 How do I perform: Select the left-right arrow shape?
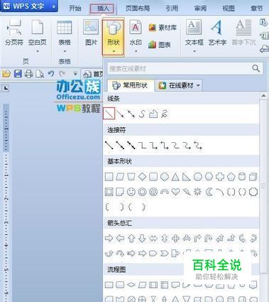(153, 238)
